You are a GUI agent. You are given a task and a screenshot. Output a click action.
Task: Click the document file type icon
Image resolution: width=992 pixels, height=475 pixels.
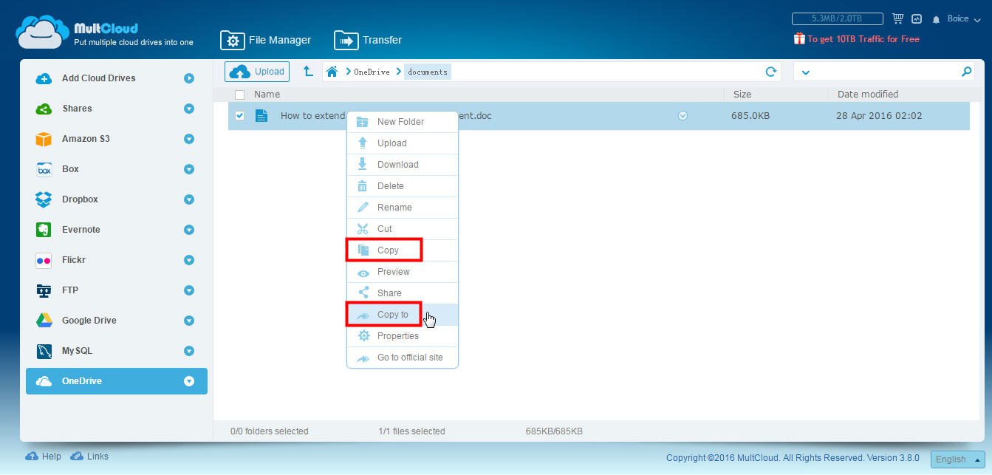pyautogui.click(x=261, y=115)
